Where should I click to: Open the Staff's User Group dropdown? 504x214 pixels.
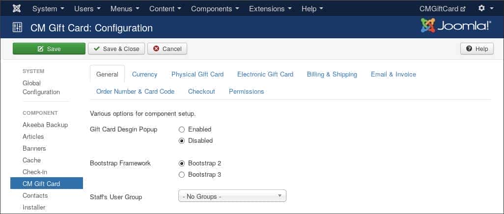coord(232,196)
